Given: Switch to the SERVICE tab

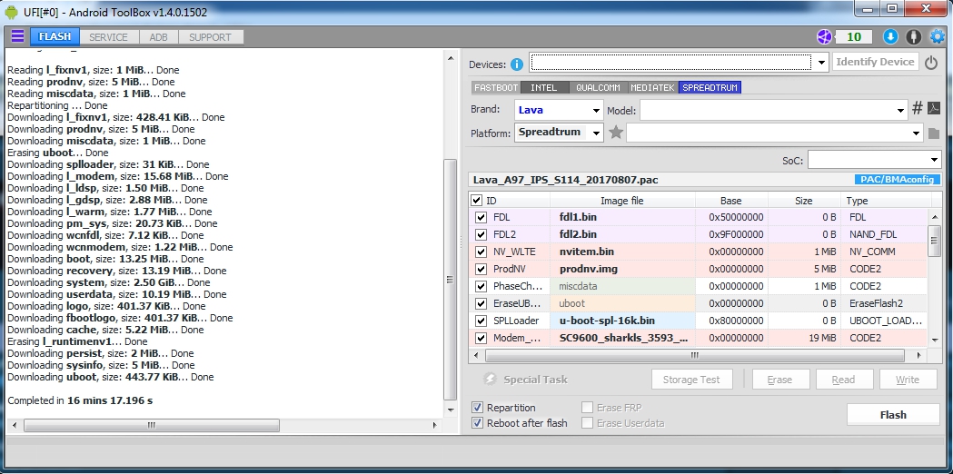Looking at the screenshot, I should click(x=108, y=37).
